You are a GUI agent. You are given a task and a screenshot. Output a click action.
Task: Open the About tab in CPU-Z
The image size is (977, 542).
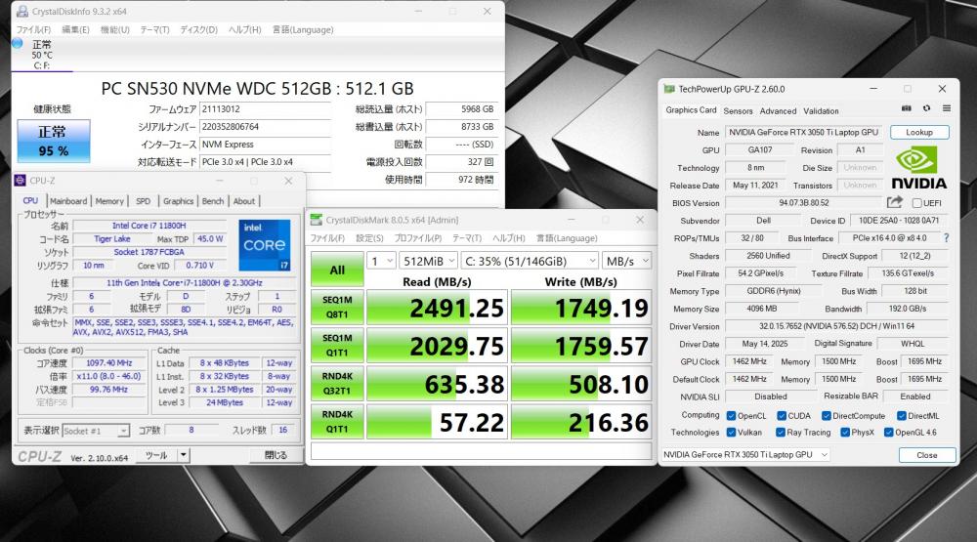tap(244, 201)
